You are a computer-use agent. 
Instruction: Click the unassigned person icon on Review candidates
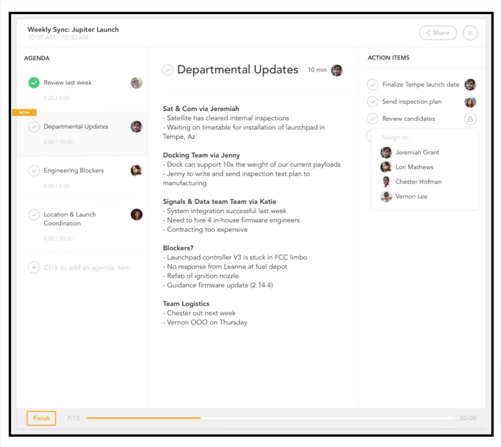(470, 119)
